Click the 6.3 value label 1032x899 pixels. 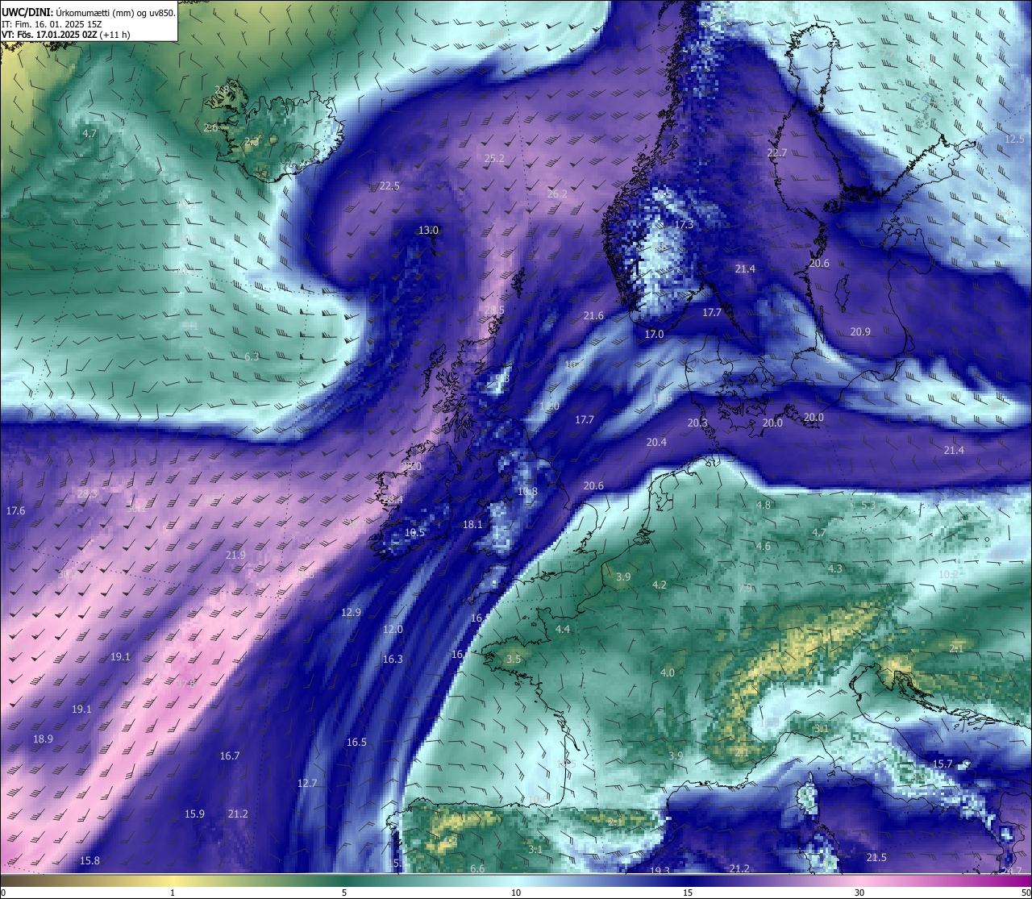tap(252, 356)
